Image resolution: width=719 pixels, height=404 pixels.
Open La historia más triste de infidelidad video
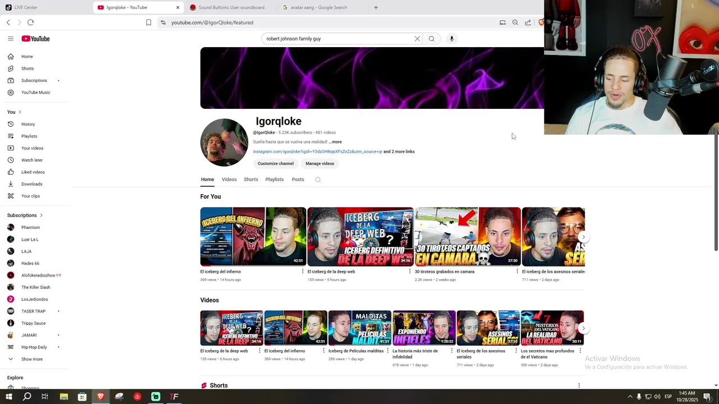pos(424,328)
